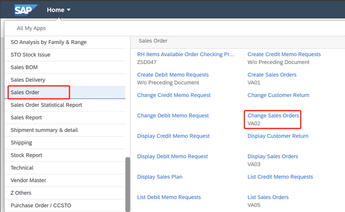
Task: Open Create Debit Memo Requests link
Action: click(172, 75)
